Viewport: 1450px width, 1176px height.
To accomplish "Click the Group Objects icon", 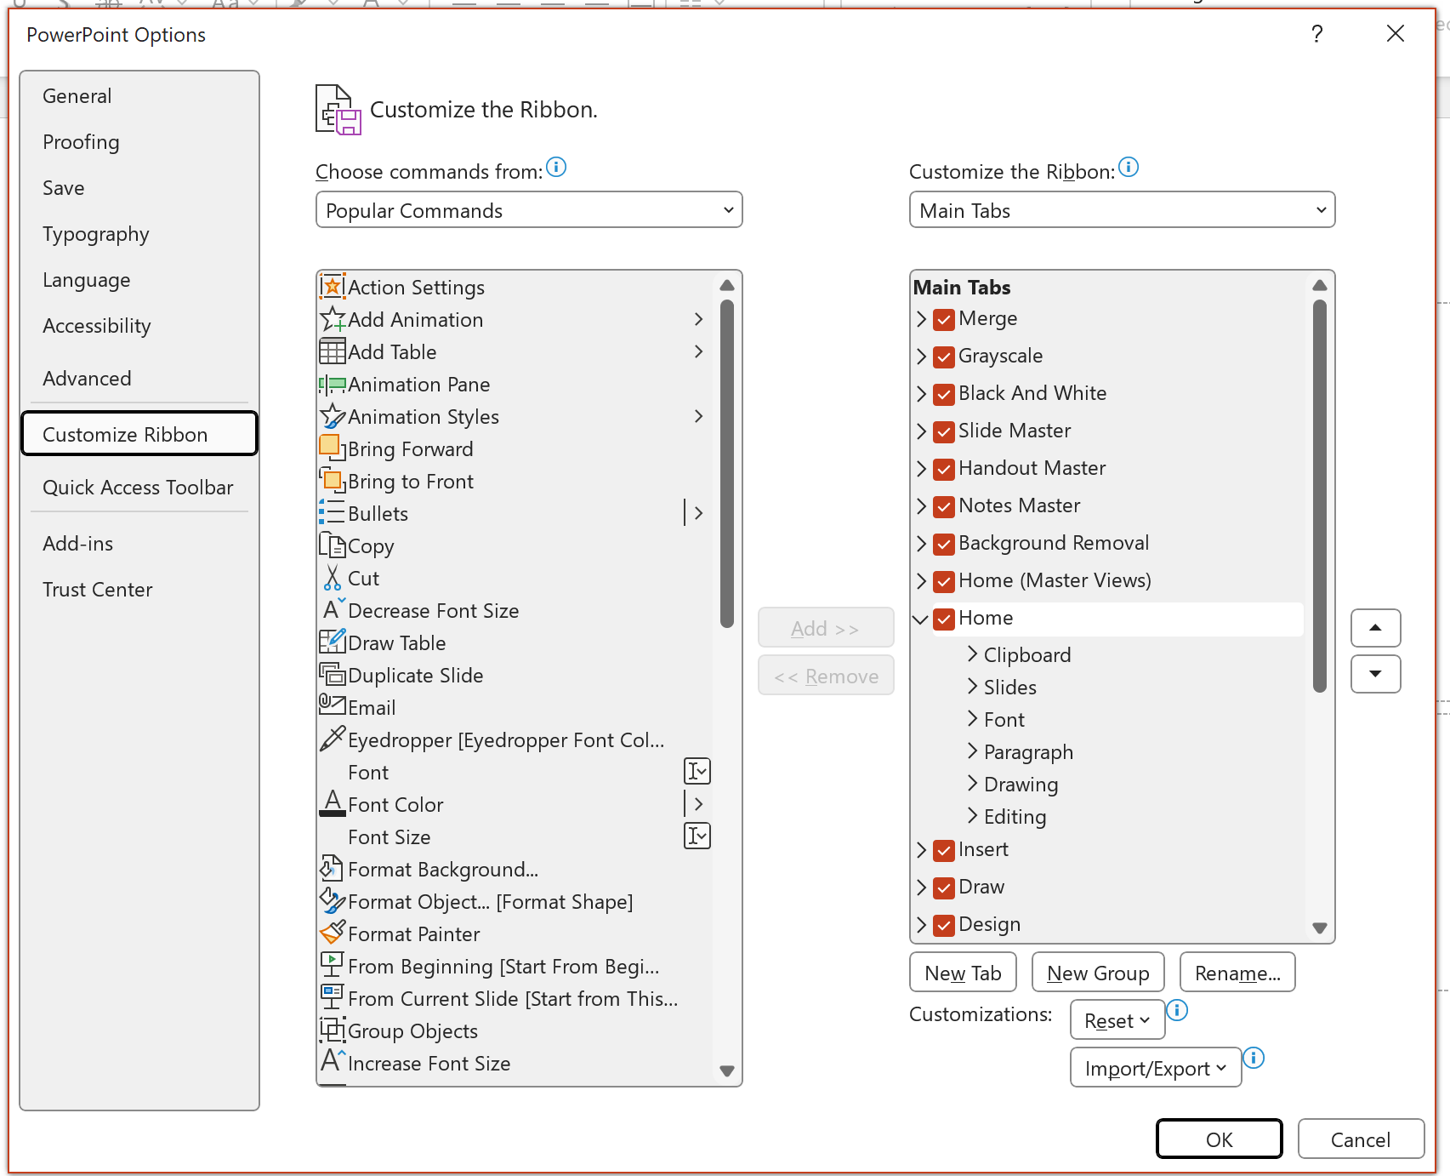I will pyautogui.click(x=333, y=1030).
